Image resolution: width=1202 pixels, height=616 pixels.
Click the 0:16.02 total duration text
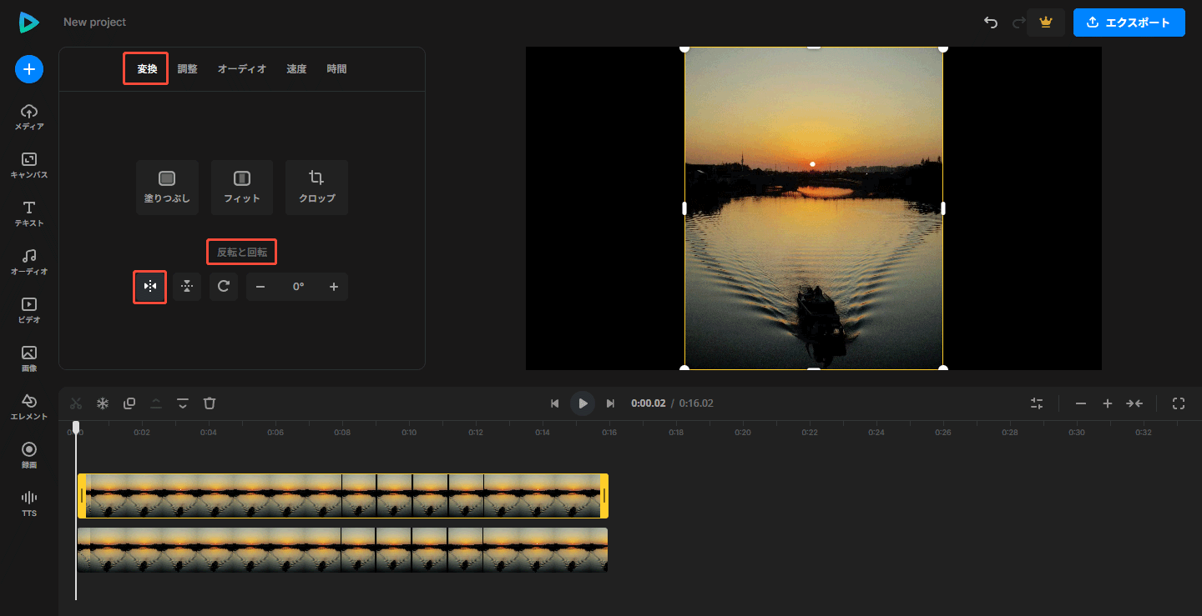pos(696,403)
